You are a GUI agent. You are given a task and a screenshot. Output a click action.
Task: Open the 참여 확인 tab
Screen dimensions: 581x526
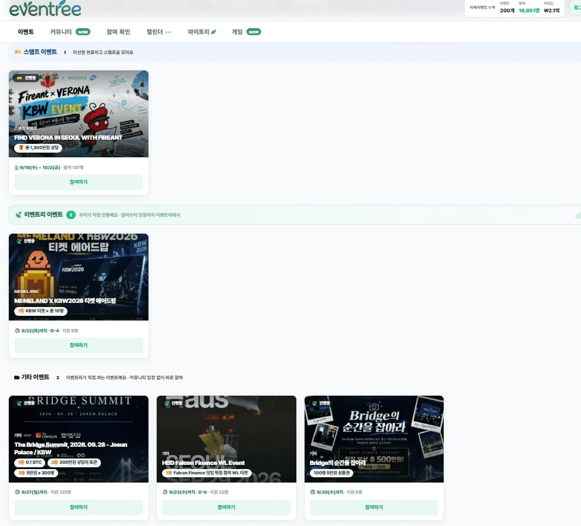[118, 32]
